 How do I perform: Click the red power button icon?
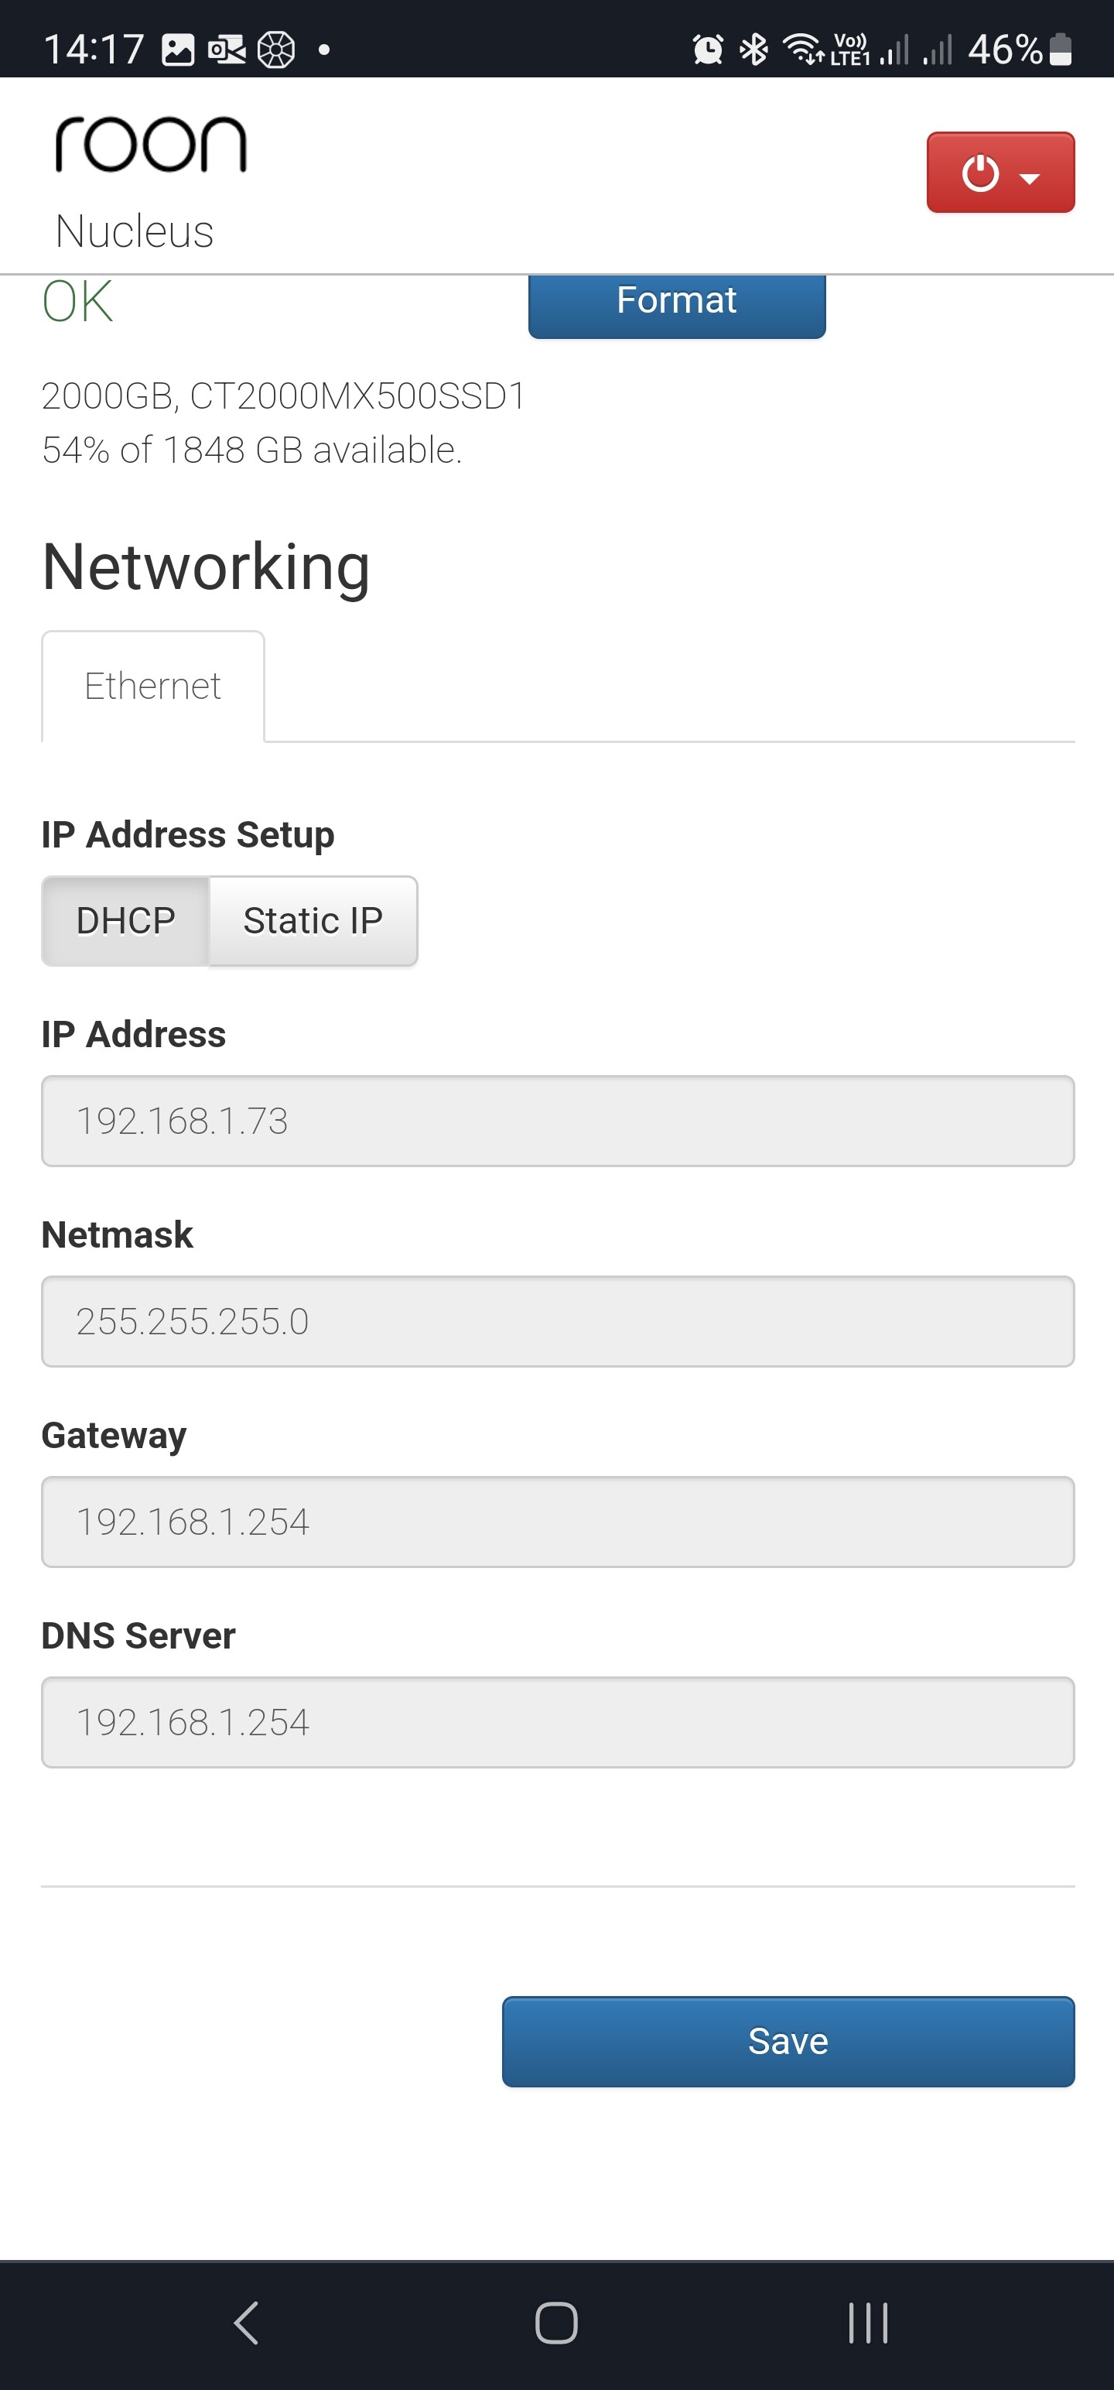click(983, 172)
